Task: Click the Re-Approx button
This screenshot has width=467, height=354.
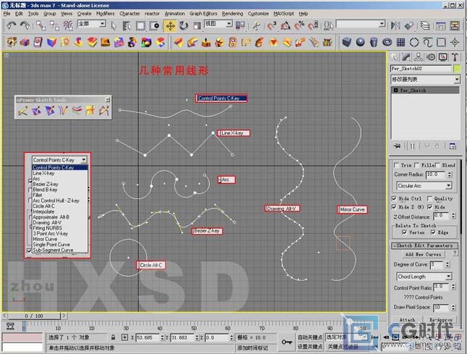Action: point(441,320)
